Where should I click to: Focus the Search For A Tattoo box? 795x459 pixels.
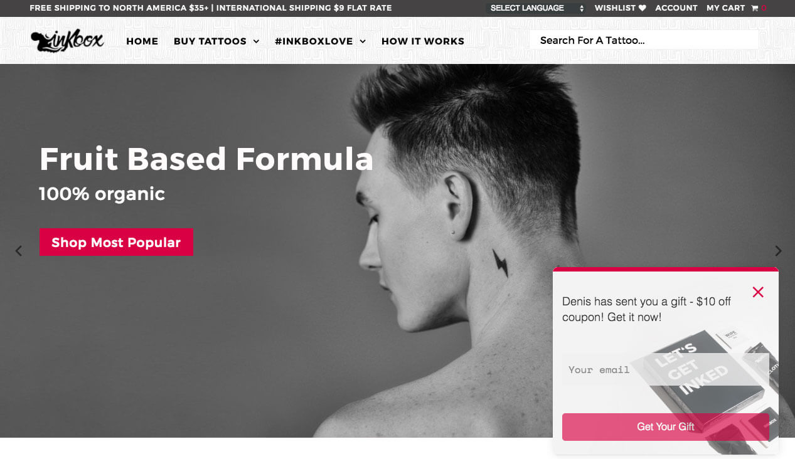click(644, 40)
